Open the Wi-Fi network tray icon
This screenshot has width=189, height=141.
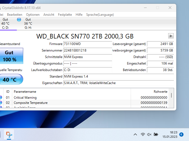(x=143, y=134)
